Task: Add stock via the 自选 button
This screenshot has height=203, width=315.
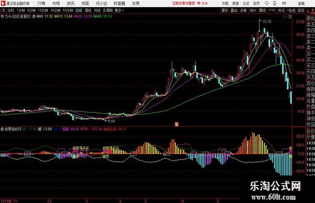Action: (291, 10)
